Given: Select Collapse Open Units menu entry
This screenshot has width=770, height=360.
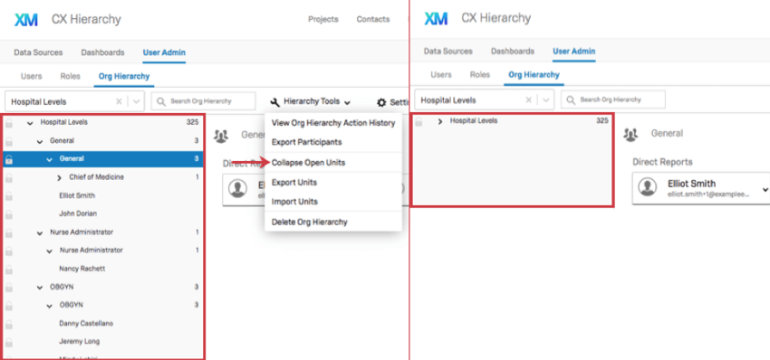Looking at the screenshot, I should click(x=308, y=162).
